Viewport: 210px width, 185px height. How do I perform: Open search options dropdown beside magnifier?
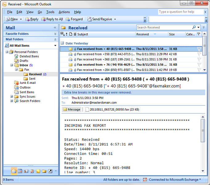tap(199, 27)
